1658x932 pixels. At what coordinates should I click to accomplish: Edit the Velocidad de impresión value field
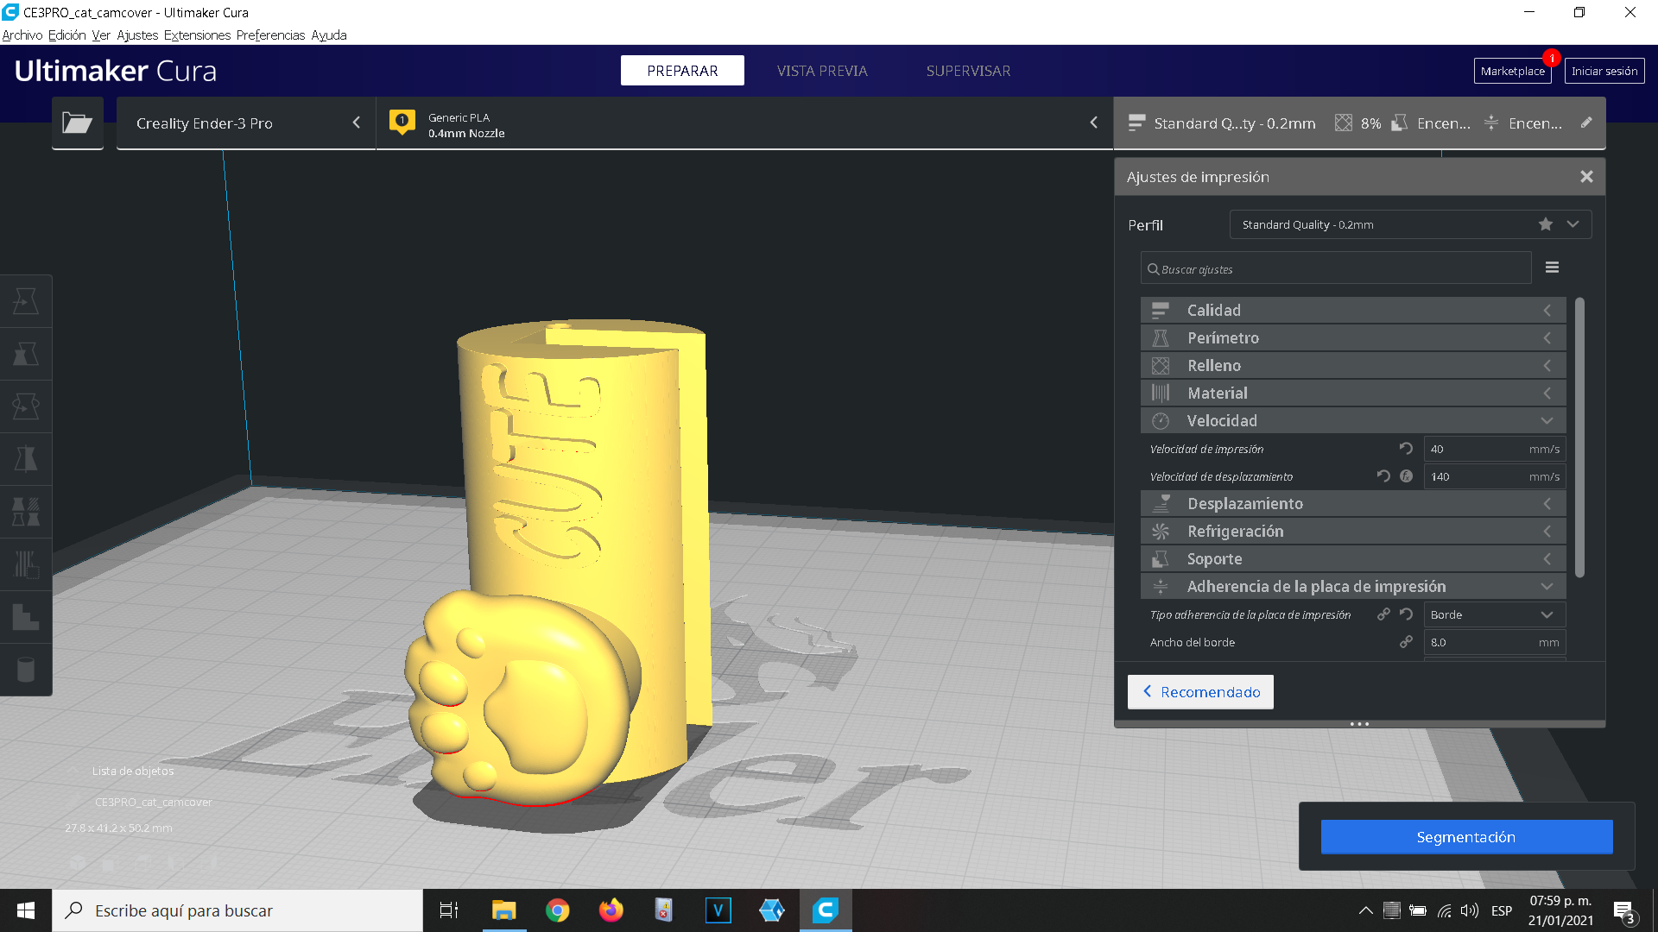point(1494,449)
